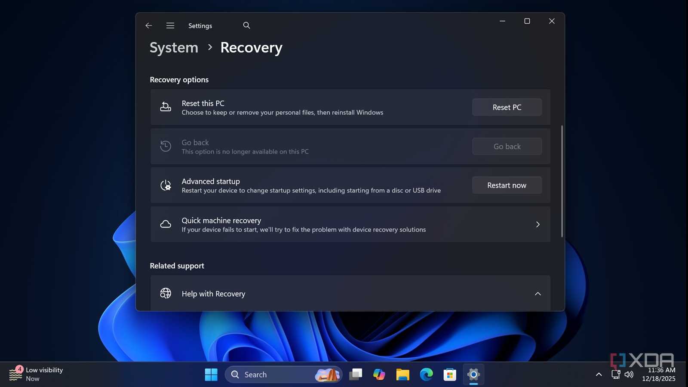This screenshot has height=387, width=688.
Task: Click the Settings search magnifier icon
Action: point(246,26)
